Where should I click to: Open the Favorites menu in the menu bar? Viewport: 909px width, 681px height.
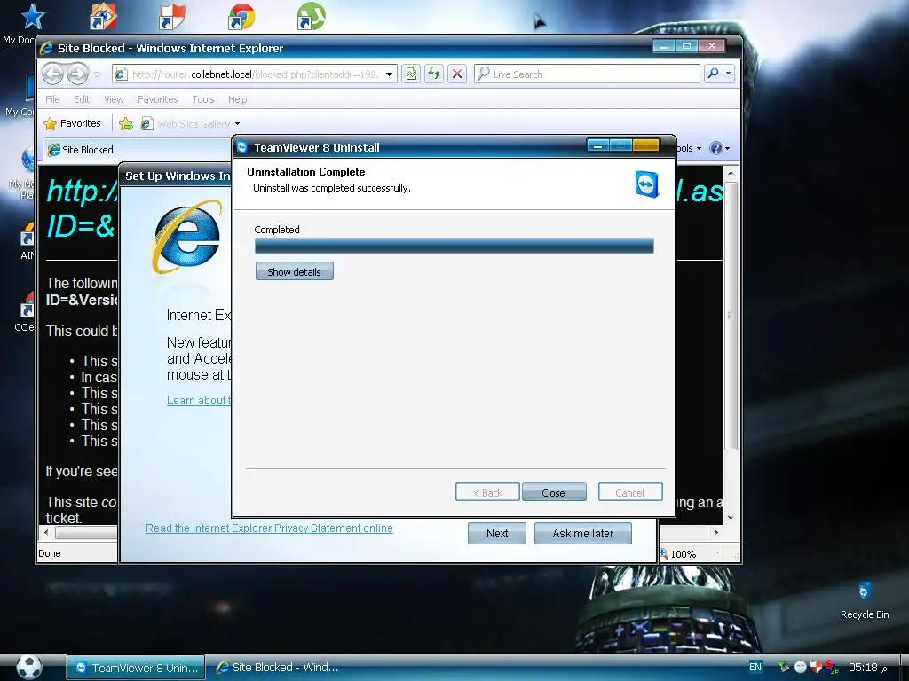point(158,99)
